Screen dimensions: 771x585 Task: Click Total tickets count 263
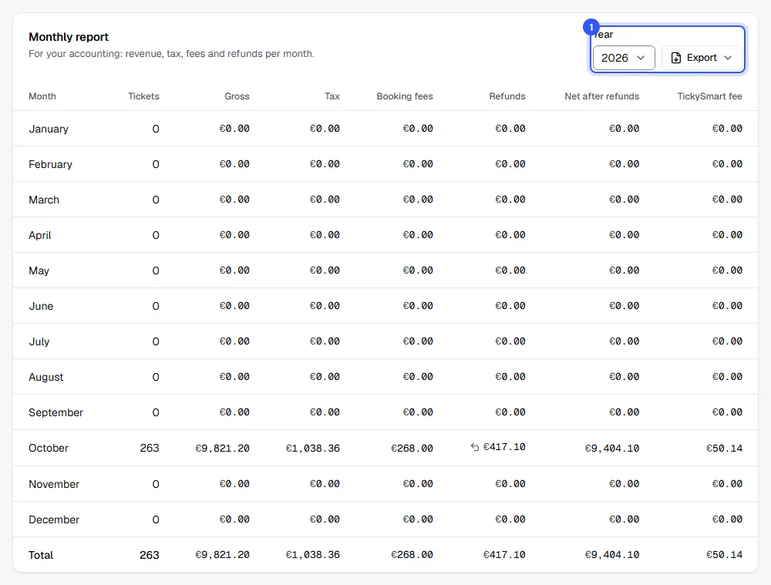click(x=150, y=555)
